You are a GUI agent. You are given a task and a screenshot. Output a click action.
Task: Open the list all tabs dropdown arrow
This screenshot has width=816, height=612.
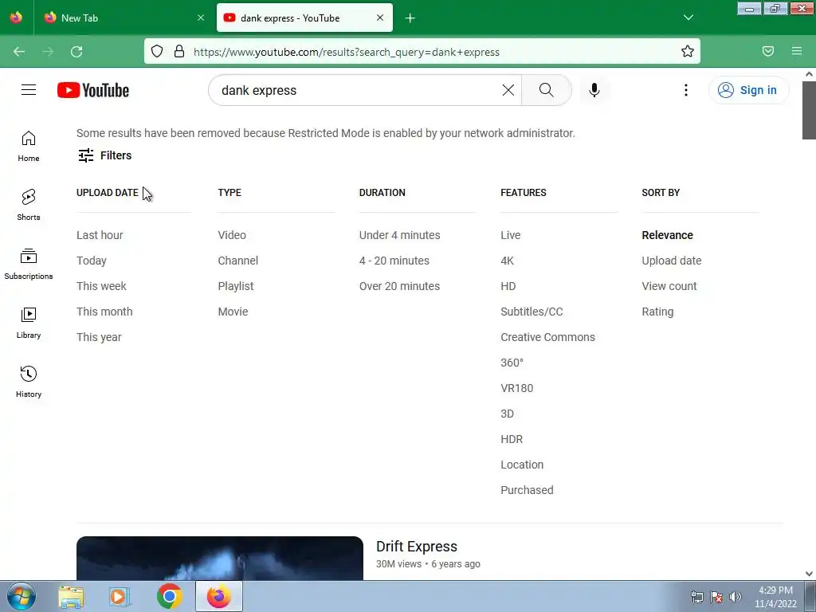688,18
